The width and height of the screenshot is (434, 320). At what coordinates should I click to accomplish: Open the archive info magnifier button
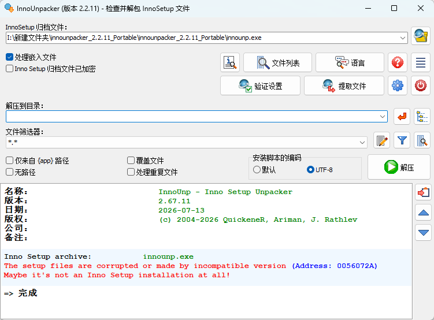click(x=230, y=62)
